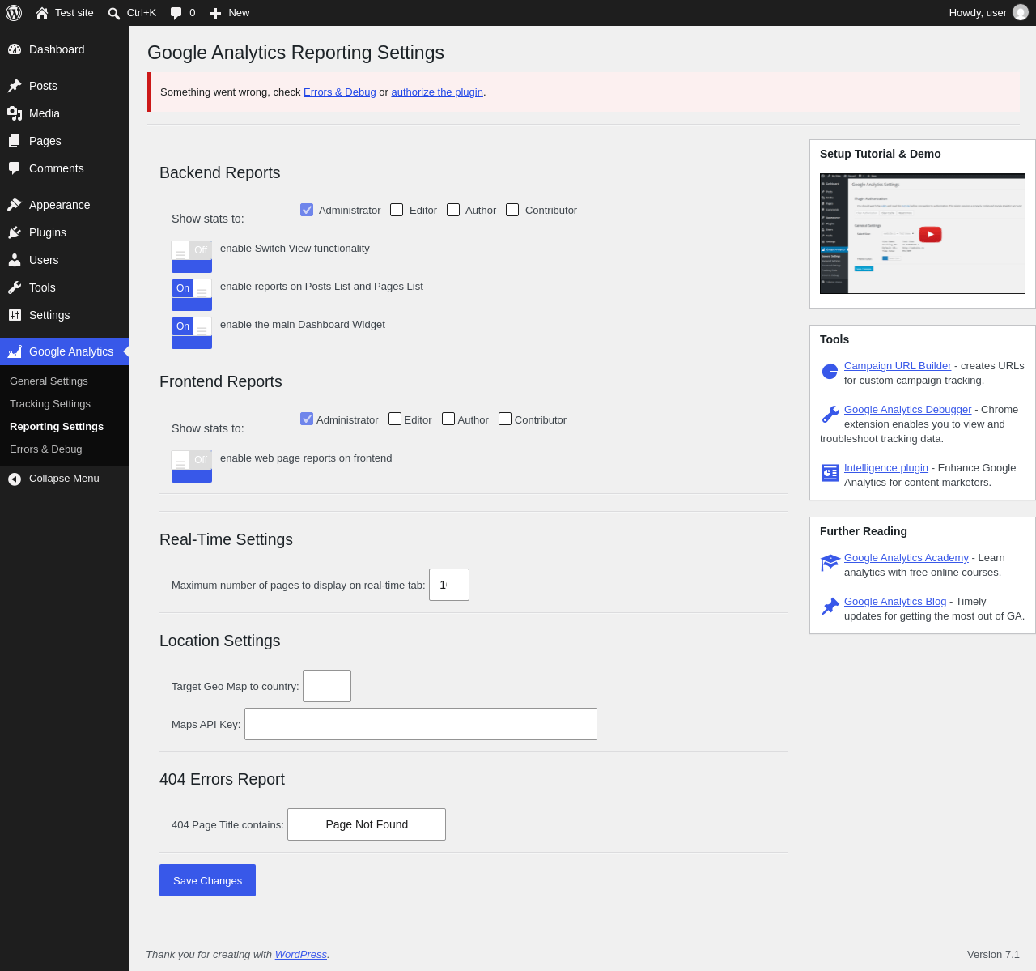
Task: Open the Dashboard menu label
Action: coord(57,49)
